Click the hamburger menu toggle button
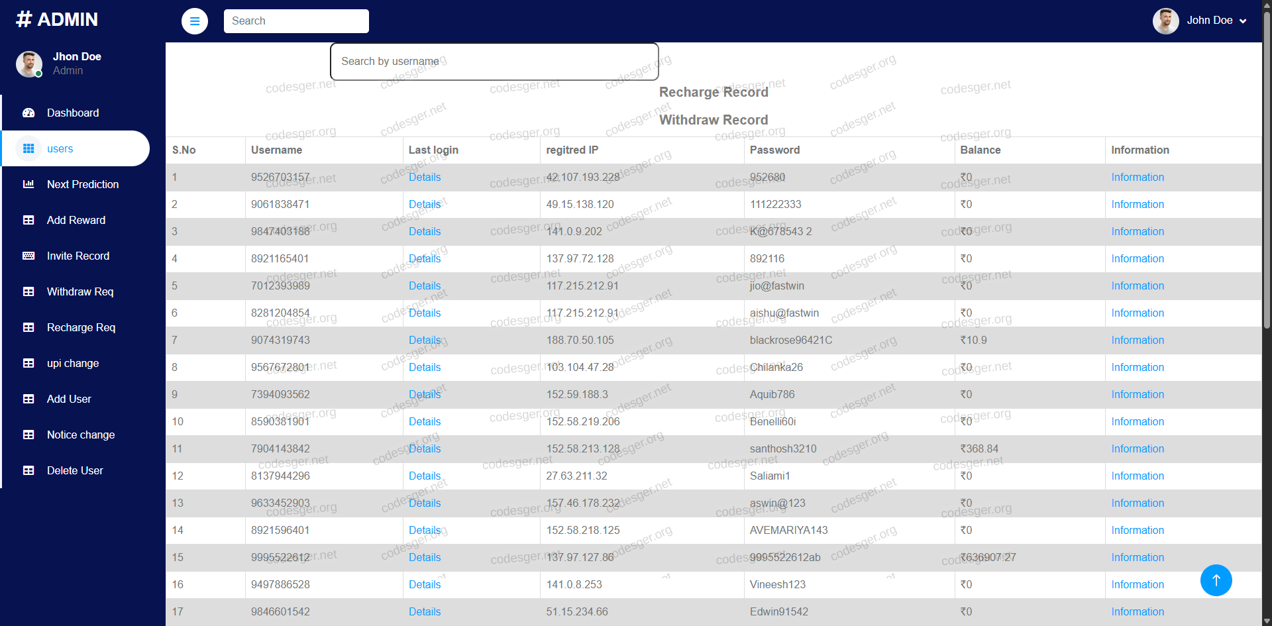This screenshot has height=626, width=1272. click(x=194, y=21)
